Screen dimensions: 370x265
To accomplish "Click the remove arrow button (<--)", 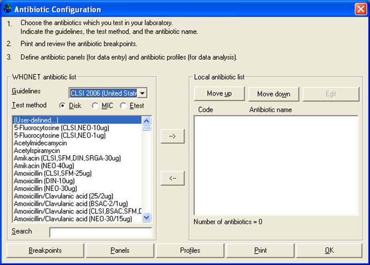I will coord(172,178).
